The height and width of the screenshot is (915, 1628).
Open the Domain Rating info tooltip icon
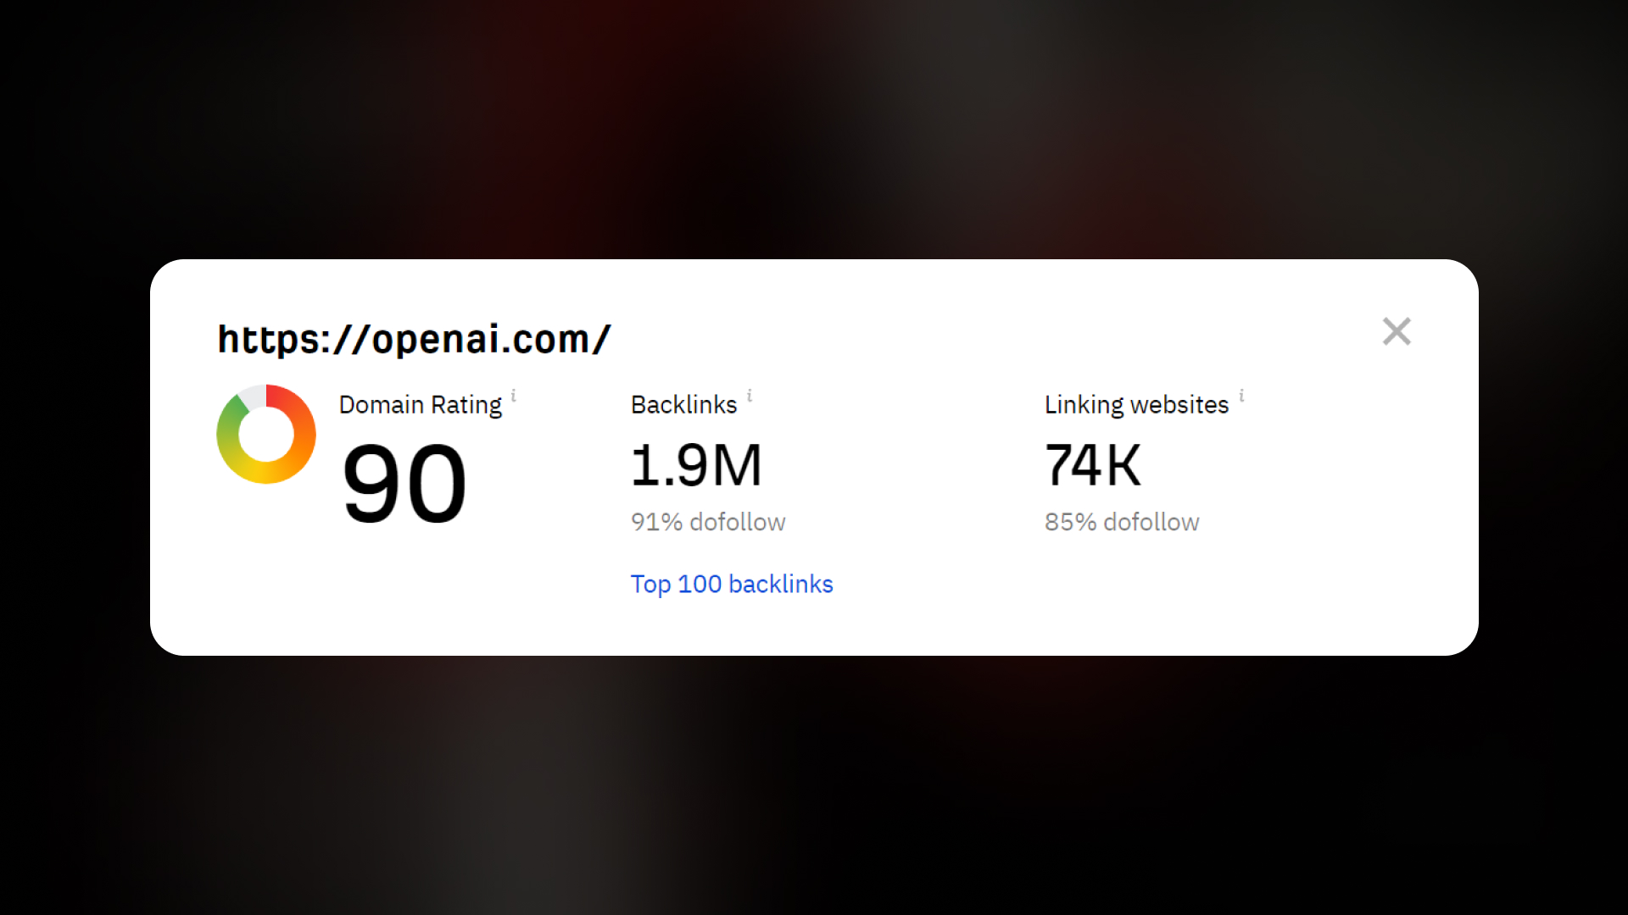514,396
